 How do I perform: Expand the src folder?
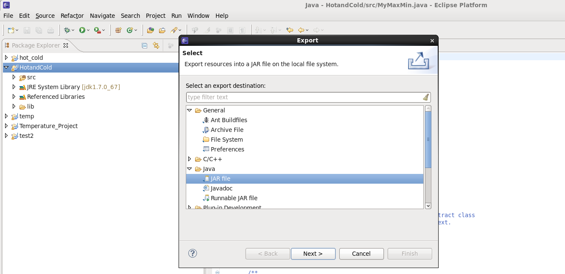click(x=14, y=77)
